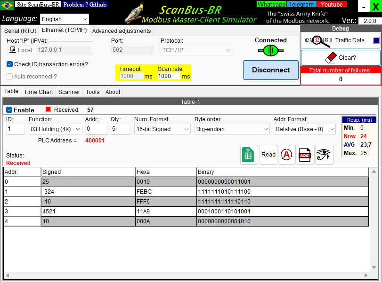Select Ethernet (TCP/IP) tab
Screen dimensions: 382x282
pos(65,30)
